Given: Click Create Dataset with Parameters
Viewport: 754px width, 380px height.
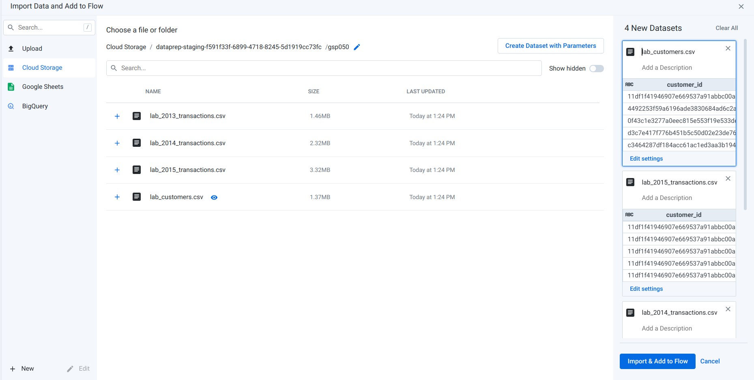Looking at the screenshot, I should tap(550, 45).
